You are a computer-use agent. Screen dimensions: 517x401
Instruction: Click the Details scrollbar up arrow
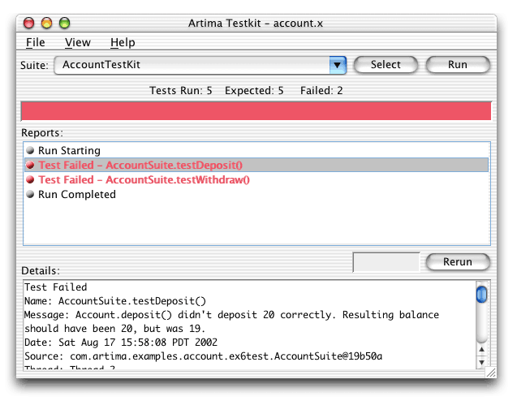(x=482, y=349)
